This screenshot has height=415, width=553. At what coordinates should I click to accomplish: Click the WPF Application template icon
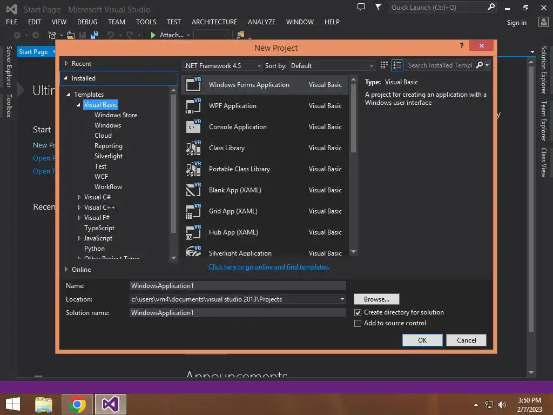193,105
